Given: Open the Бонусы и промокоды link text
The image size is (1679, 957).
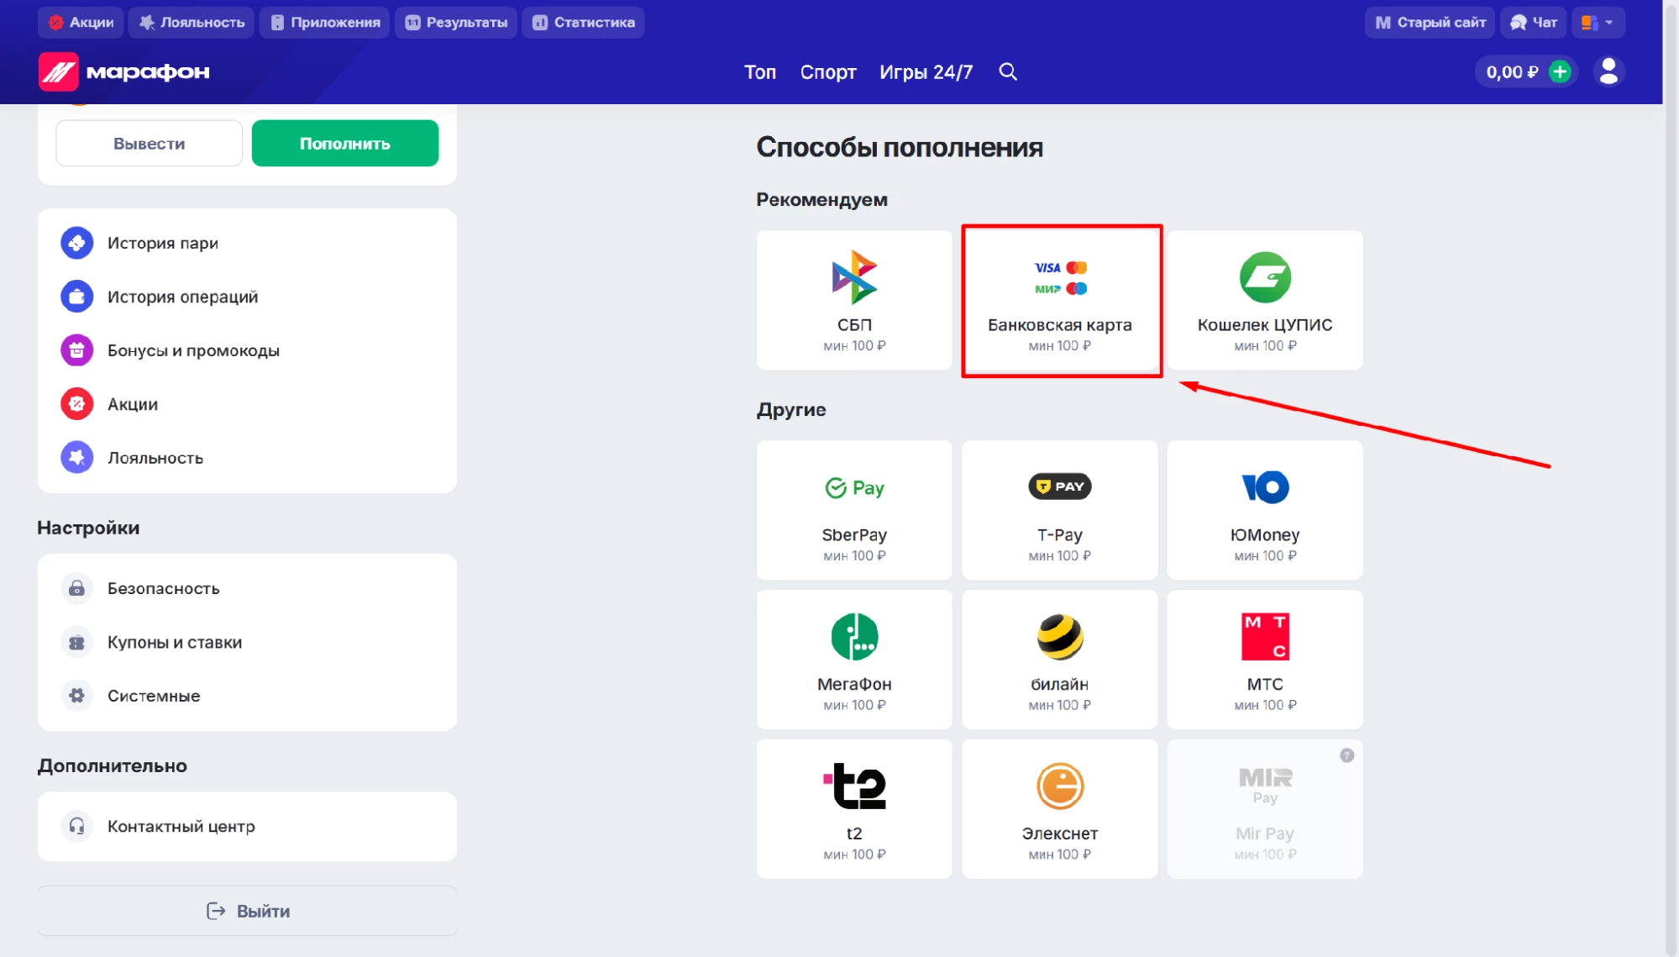Looking at the screenshot, I should [193, 350].
